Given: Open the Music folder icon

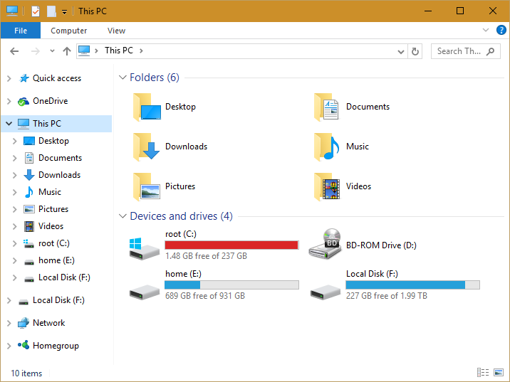Looking at the screenshot, I should (327, 147).
